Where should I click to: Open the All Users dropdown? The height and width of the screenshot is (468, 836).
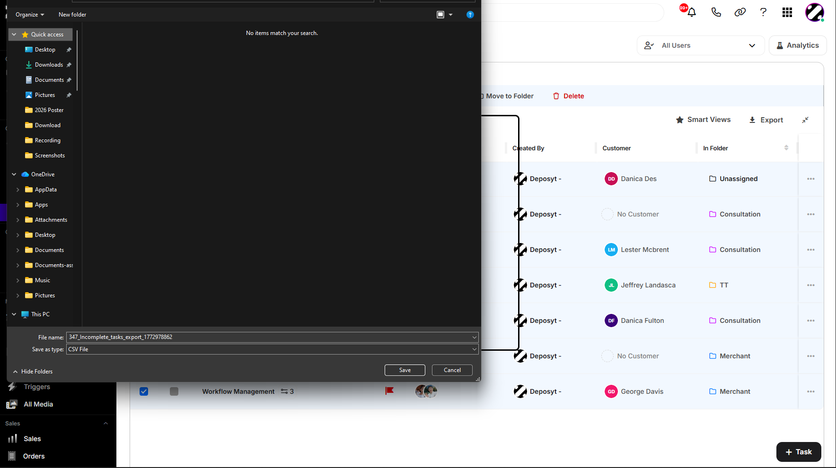[700, 45]
